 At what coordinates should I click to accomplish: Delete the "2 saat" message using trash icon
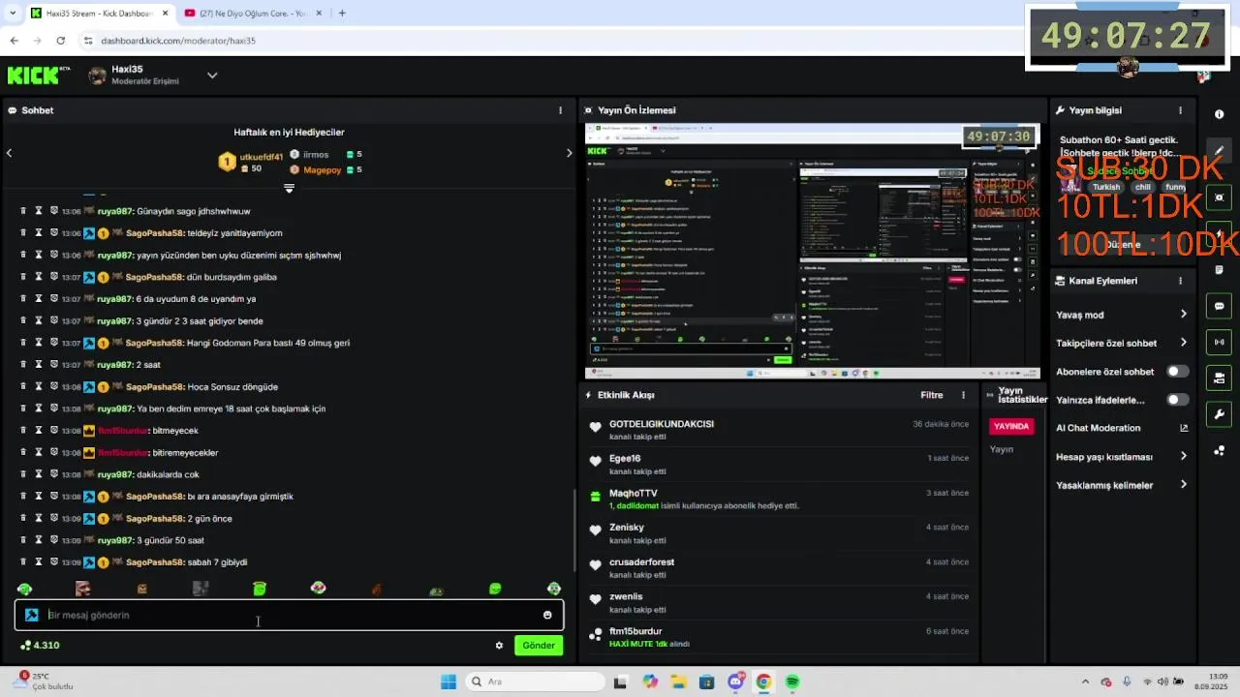pyautogui.click(x=23, y=365)
